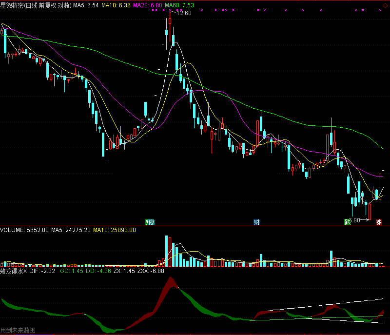Screen dimensions: 390x335
Task: Select the yellow MA10: 6.36 label
Action: [116, 5]
